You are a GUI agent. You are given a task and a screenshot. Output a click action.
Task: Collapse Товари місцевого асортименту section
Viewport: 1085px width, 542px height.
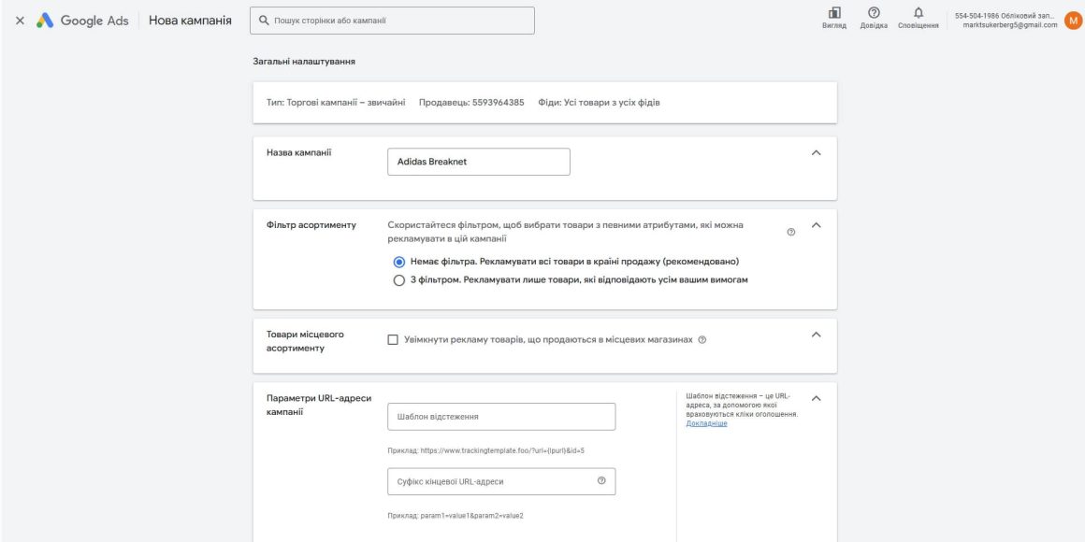coord(816,335)
